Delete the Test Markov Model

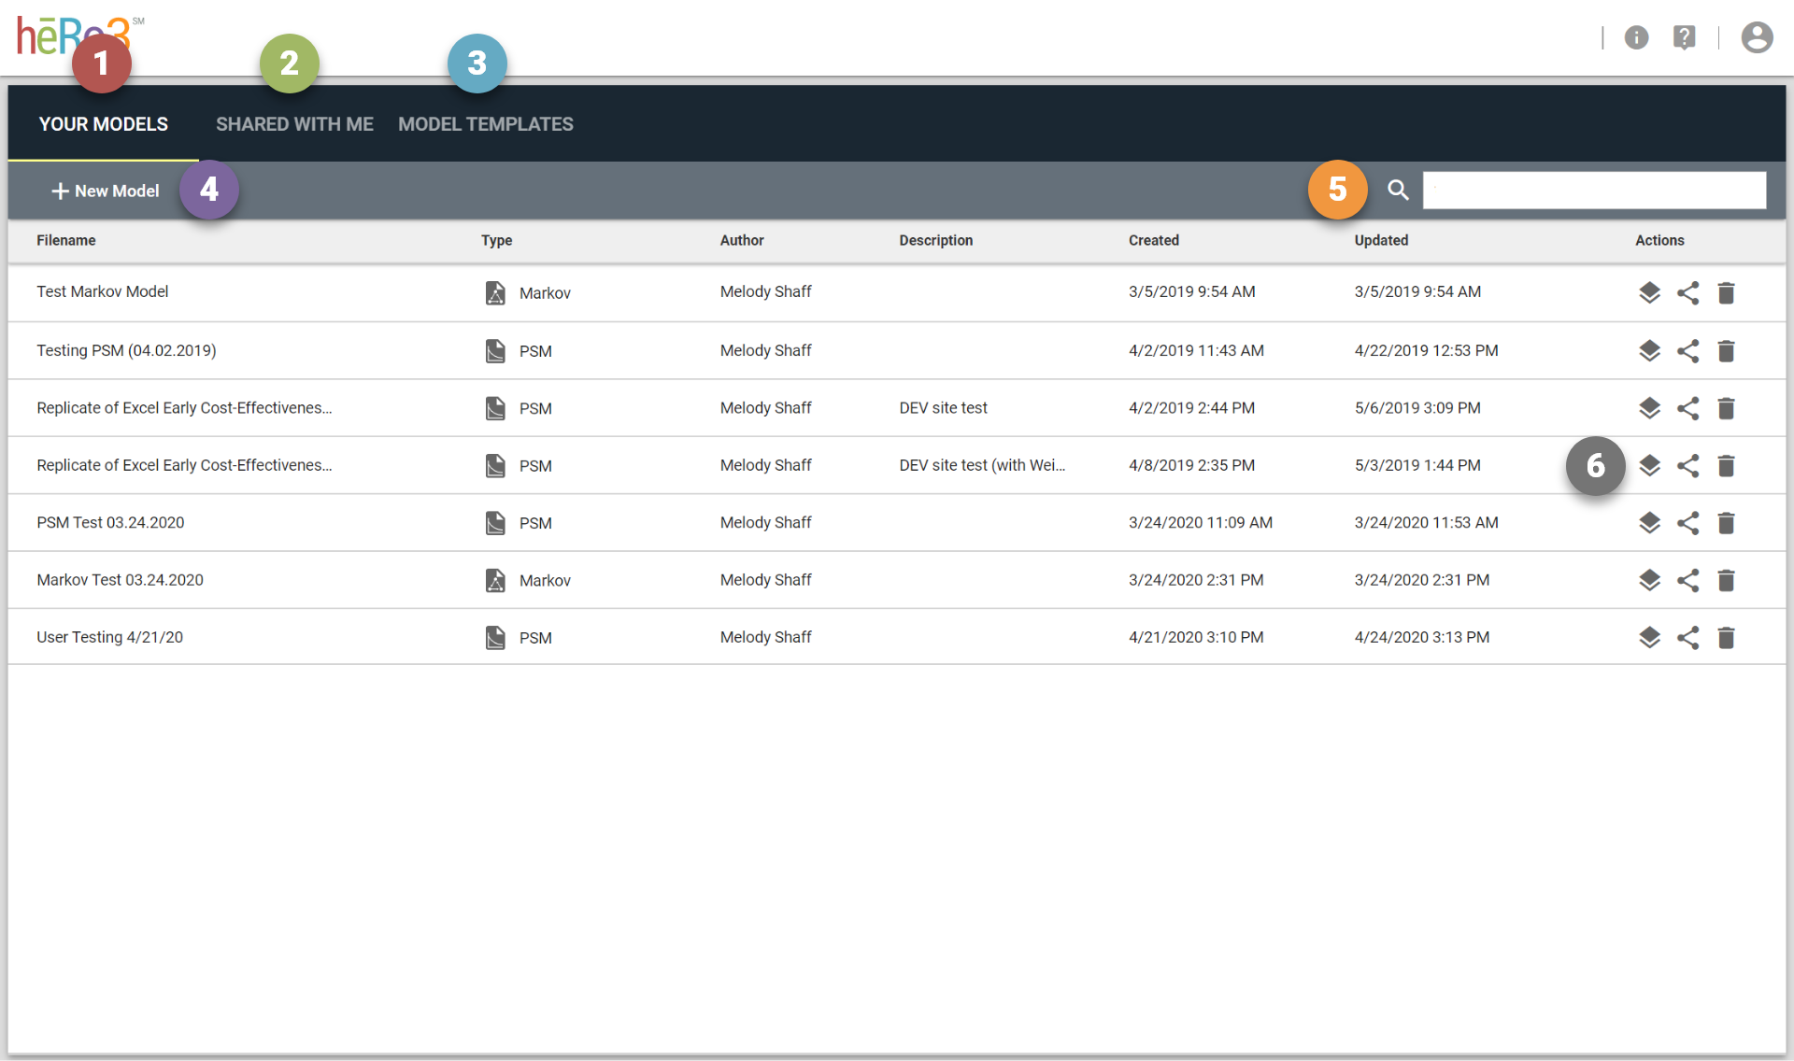[x=1726, y=293]
